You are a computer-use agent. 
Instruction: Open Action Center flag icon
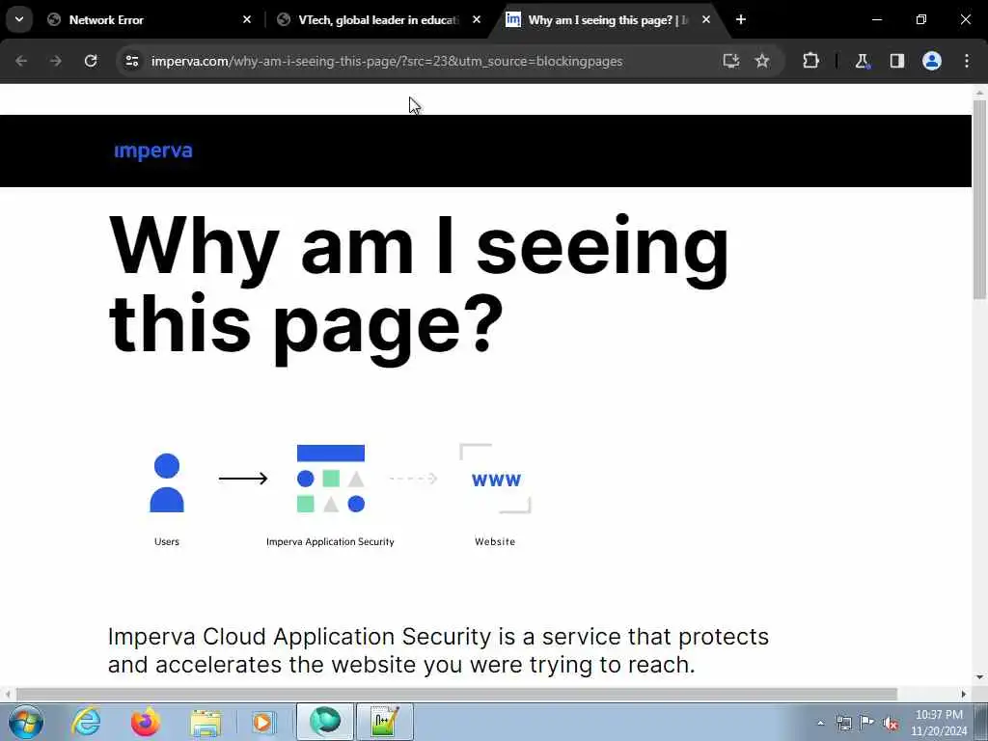[x=867, y=723]
